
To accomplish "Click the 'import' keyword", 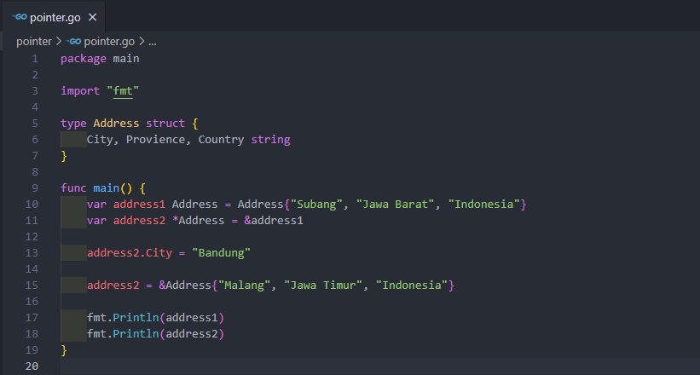I will pyautogui.click(x=80, y=90).
